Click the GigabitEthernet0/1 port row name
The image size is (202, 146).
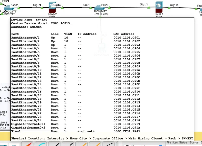point(28,124)
